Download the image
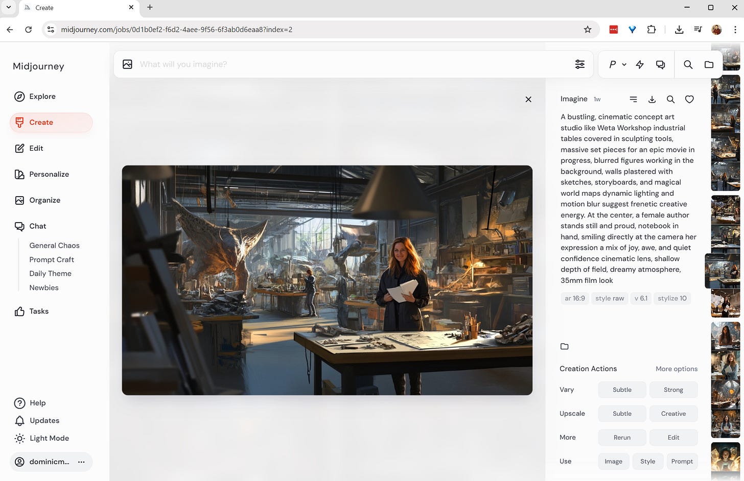The width and height of the screenshot is (744, 481). [x=652, y=100]
